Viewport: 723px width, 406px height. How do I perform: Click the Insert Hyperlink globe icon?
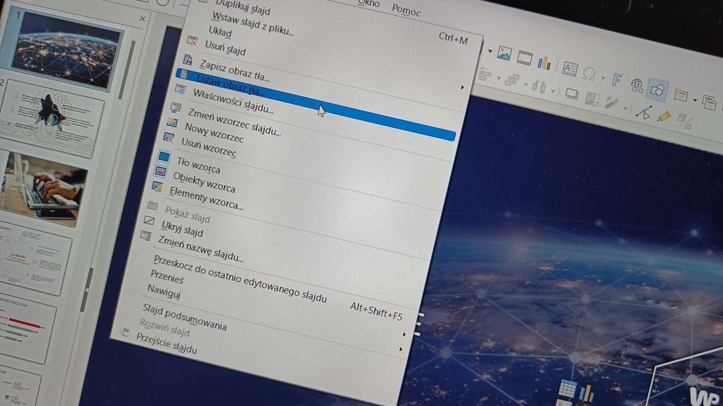[x=637, y=84]
